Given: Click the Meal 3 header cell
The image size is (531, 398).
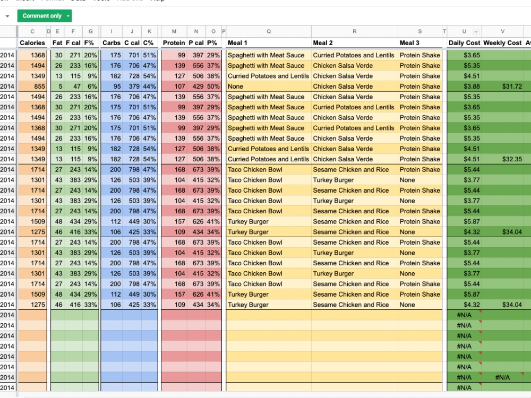Looking at the screenshot, I should [x=420, y=42].
